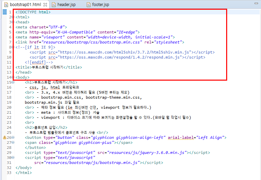Click the "meta : 사이트의 정보" line
The width and height of the screenshot is (261, 180).
(x=62, y=112)
